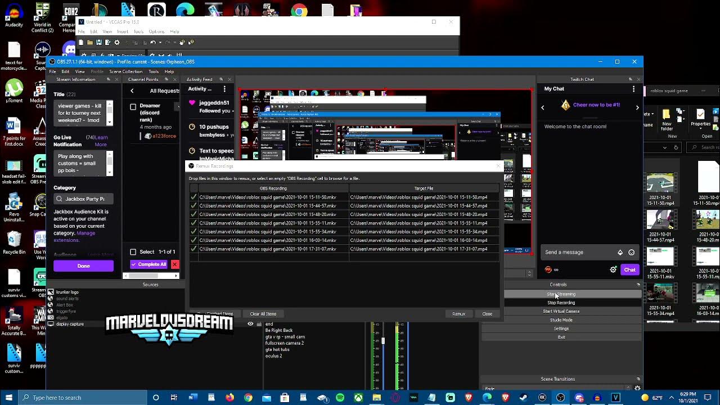Open Activity Feed kebab options menu

click(x=224, y=89)
